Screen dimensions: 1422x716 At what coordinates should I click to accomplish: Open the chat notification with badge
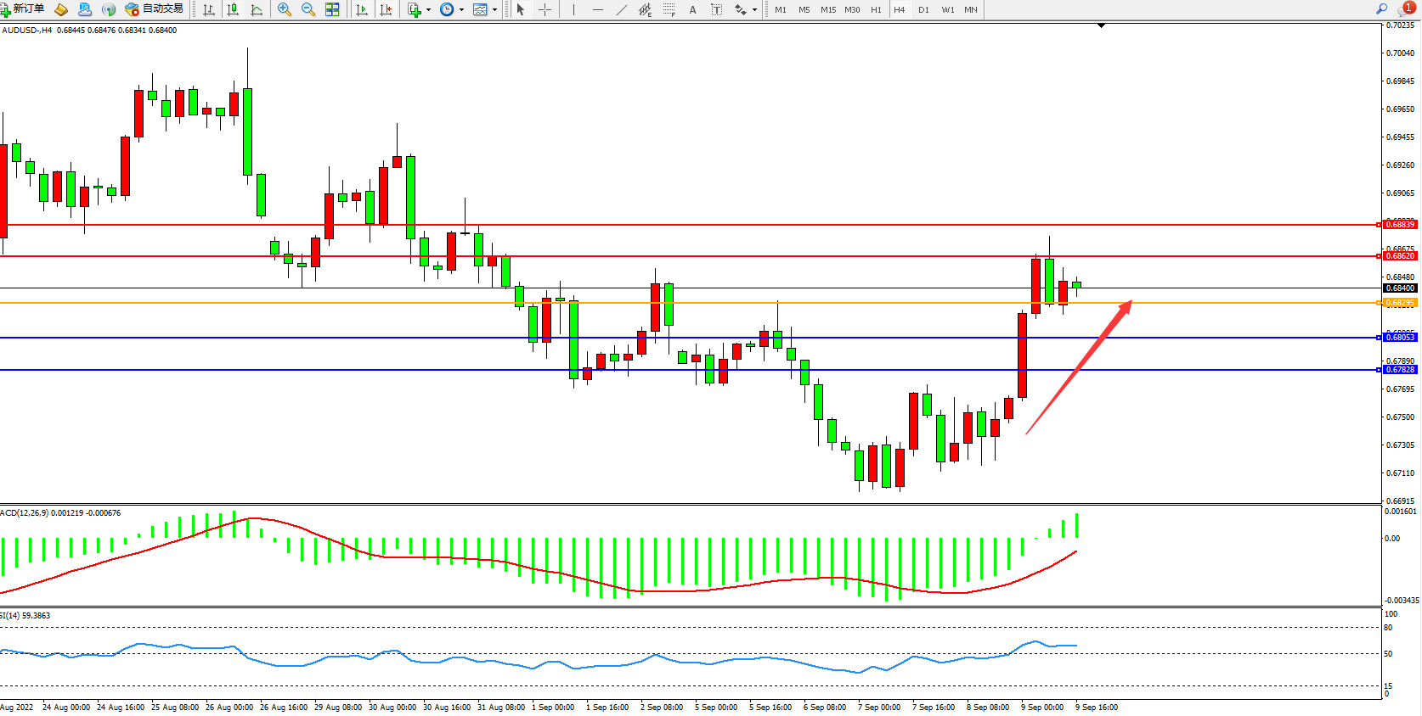coord(1406,8)
